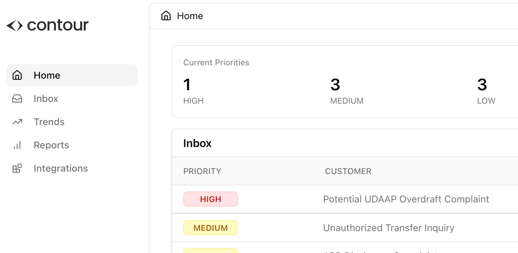Open the Inbox tray icon in sidebar

(x=17, y=98)
